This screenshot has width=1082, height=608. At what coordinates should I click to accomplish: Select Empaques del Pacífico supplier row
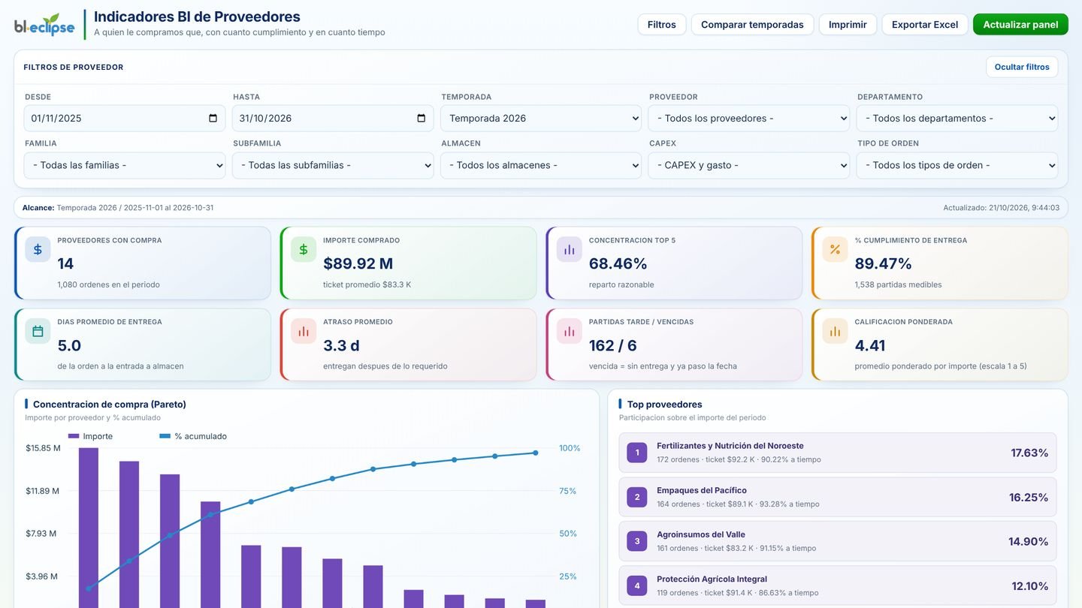point(838,497)
